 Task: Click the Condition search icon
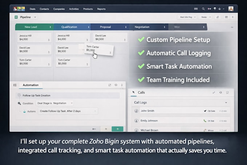click(19, 103)
